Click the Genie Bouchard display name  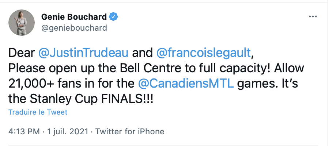(x=74, y=17)
